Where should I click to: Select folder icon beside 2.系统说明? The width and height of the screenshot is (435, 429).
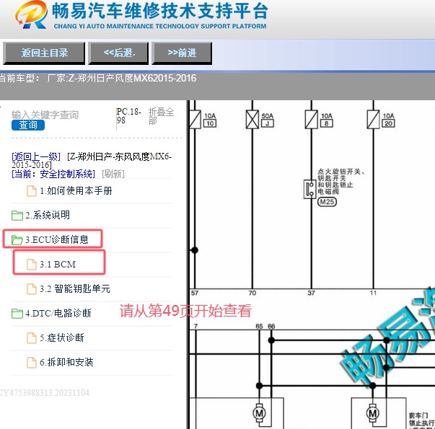click(x=17, y=216)
